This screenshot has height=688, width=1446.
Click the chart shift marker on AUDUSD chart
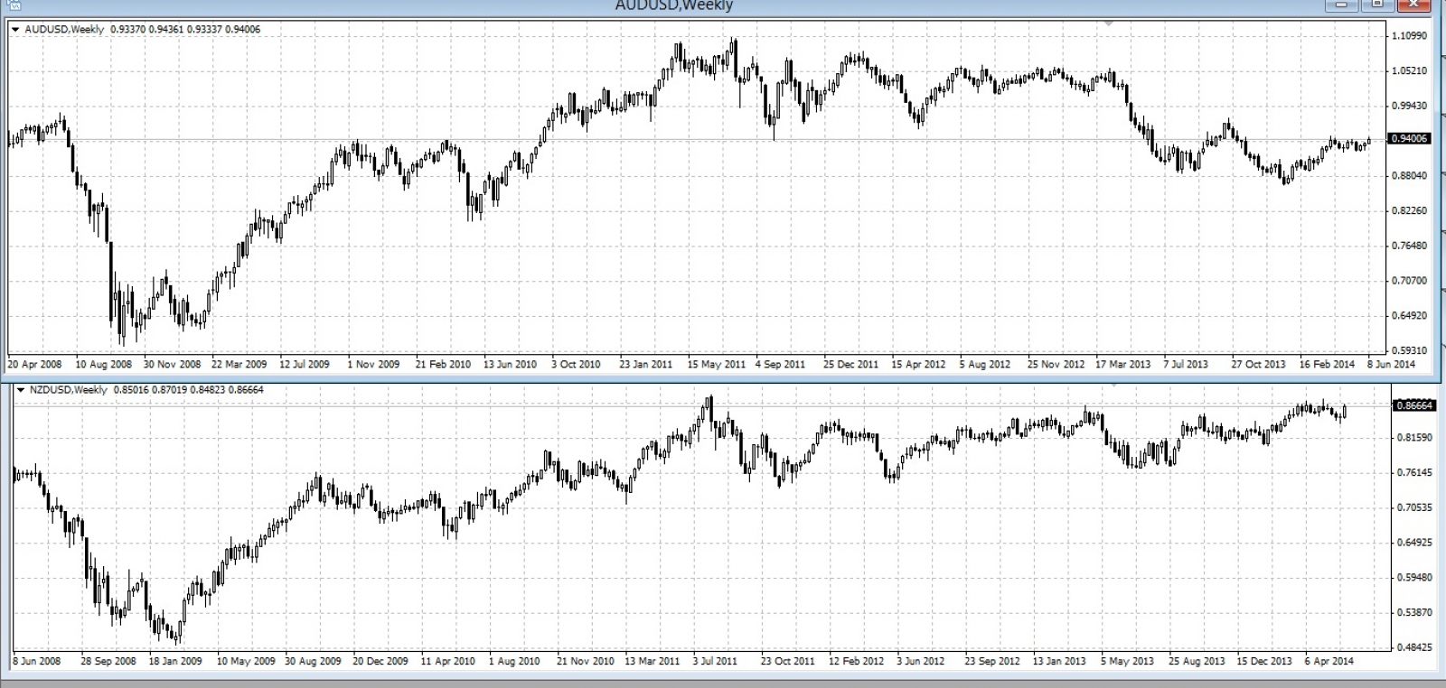point(1109,23)
